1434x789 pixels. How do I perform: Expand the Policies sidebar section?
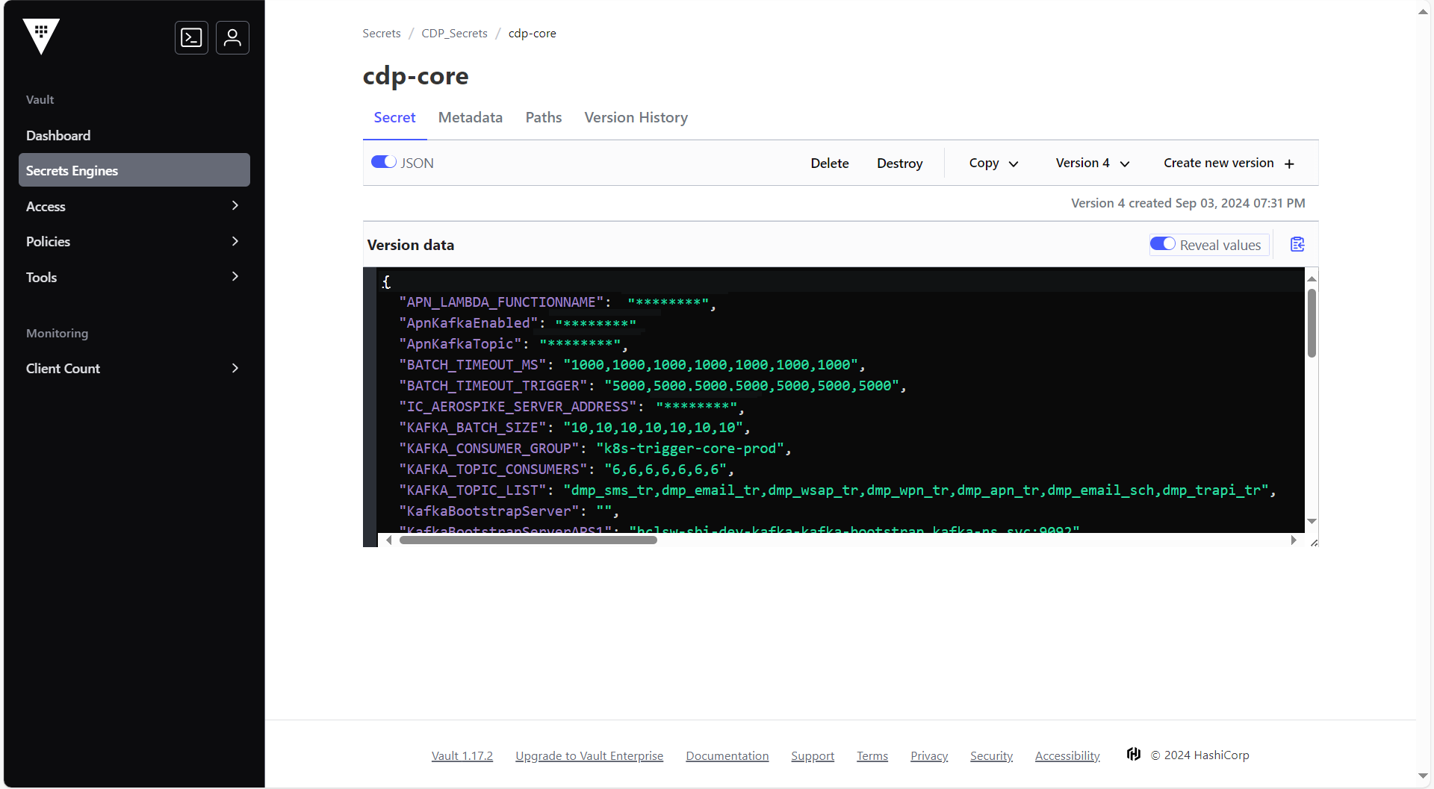[x=134, y=241]
